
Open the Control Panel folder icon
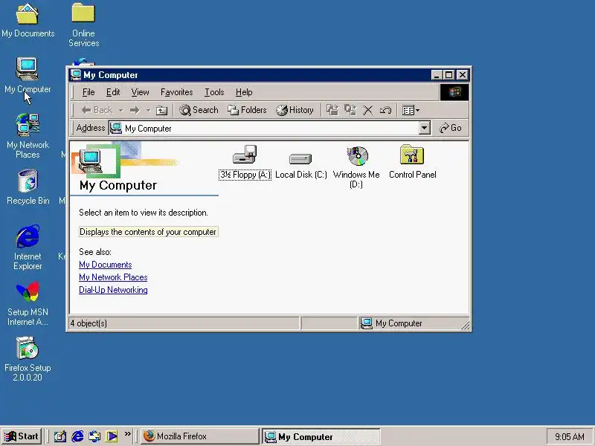[x=412, y=161]
